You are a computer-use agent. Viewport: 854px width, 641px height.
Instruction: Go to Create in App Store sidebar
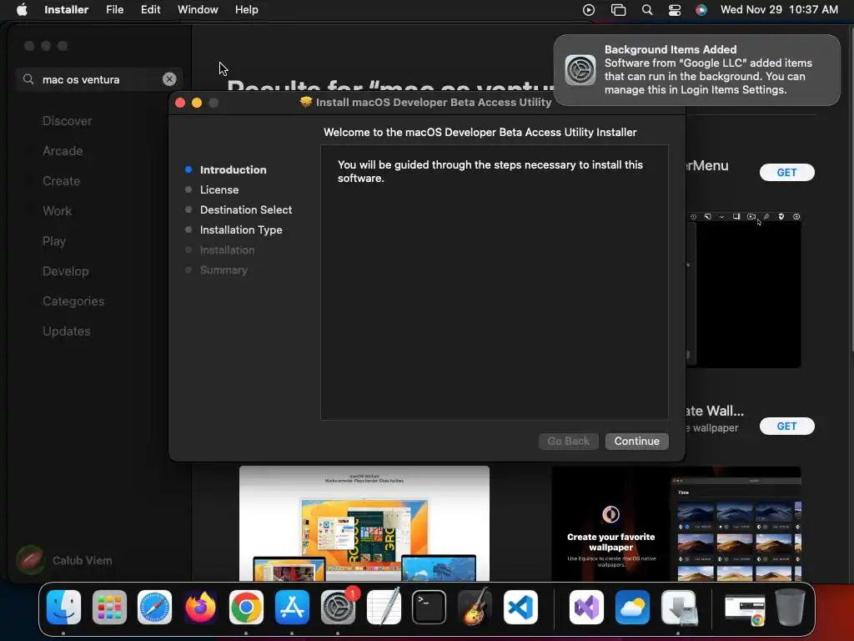point(61,181)
